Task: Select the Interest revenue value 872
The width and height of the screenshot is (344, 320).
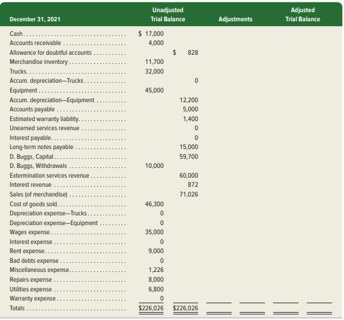Action: (193, 185)
